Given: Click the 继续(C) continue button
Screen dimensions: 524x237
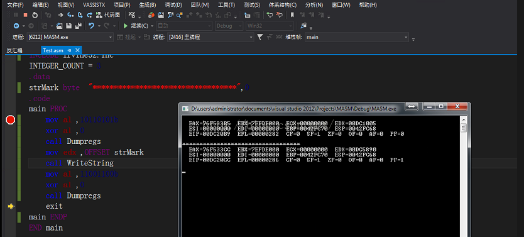Looking at the screenshot, I should tap(139, 26).
